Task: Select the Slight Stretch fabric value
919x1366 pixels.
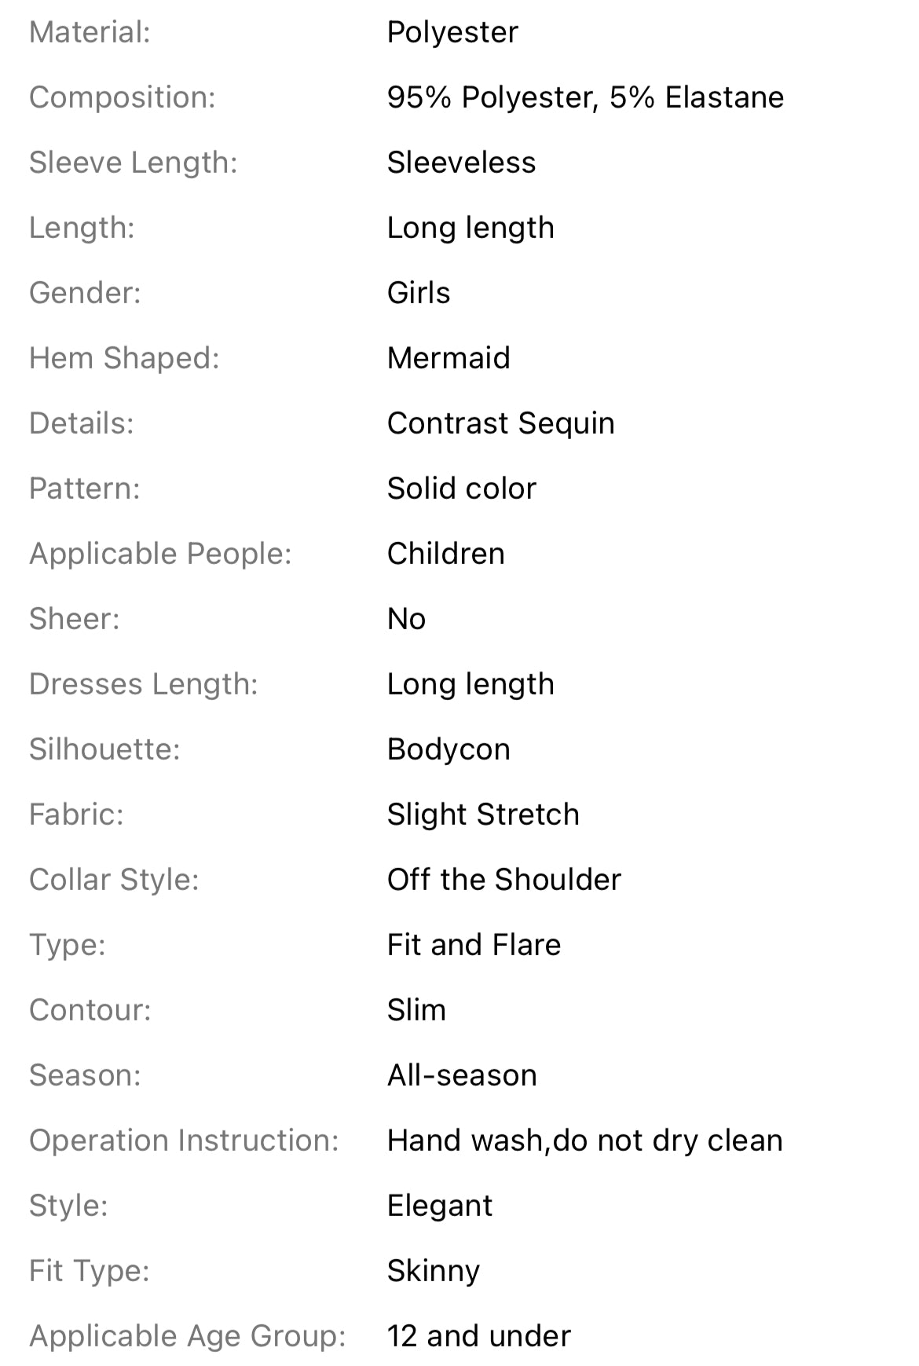Action: pos(483,815)
